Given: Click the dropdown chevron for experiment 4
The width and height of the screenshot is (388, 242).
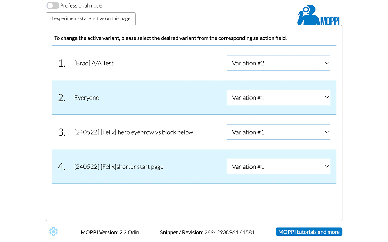Looking at the screenshot, I should tap(326, 166).
